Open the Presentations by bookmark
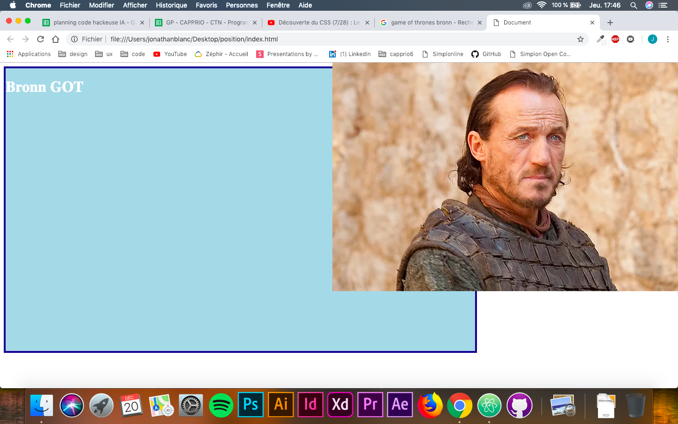This screenshot has width=678, height=424. (287, 54)
